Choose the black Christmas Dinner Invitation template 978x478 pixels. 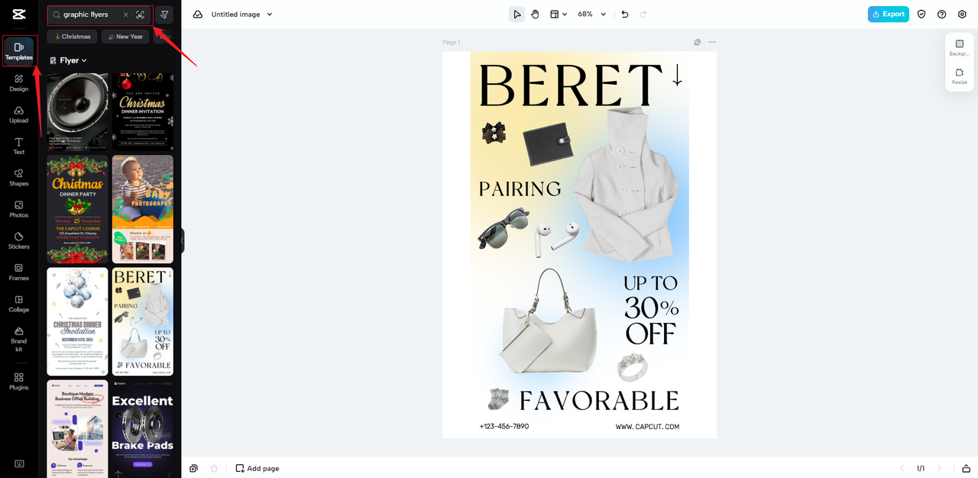143,111
